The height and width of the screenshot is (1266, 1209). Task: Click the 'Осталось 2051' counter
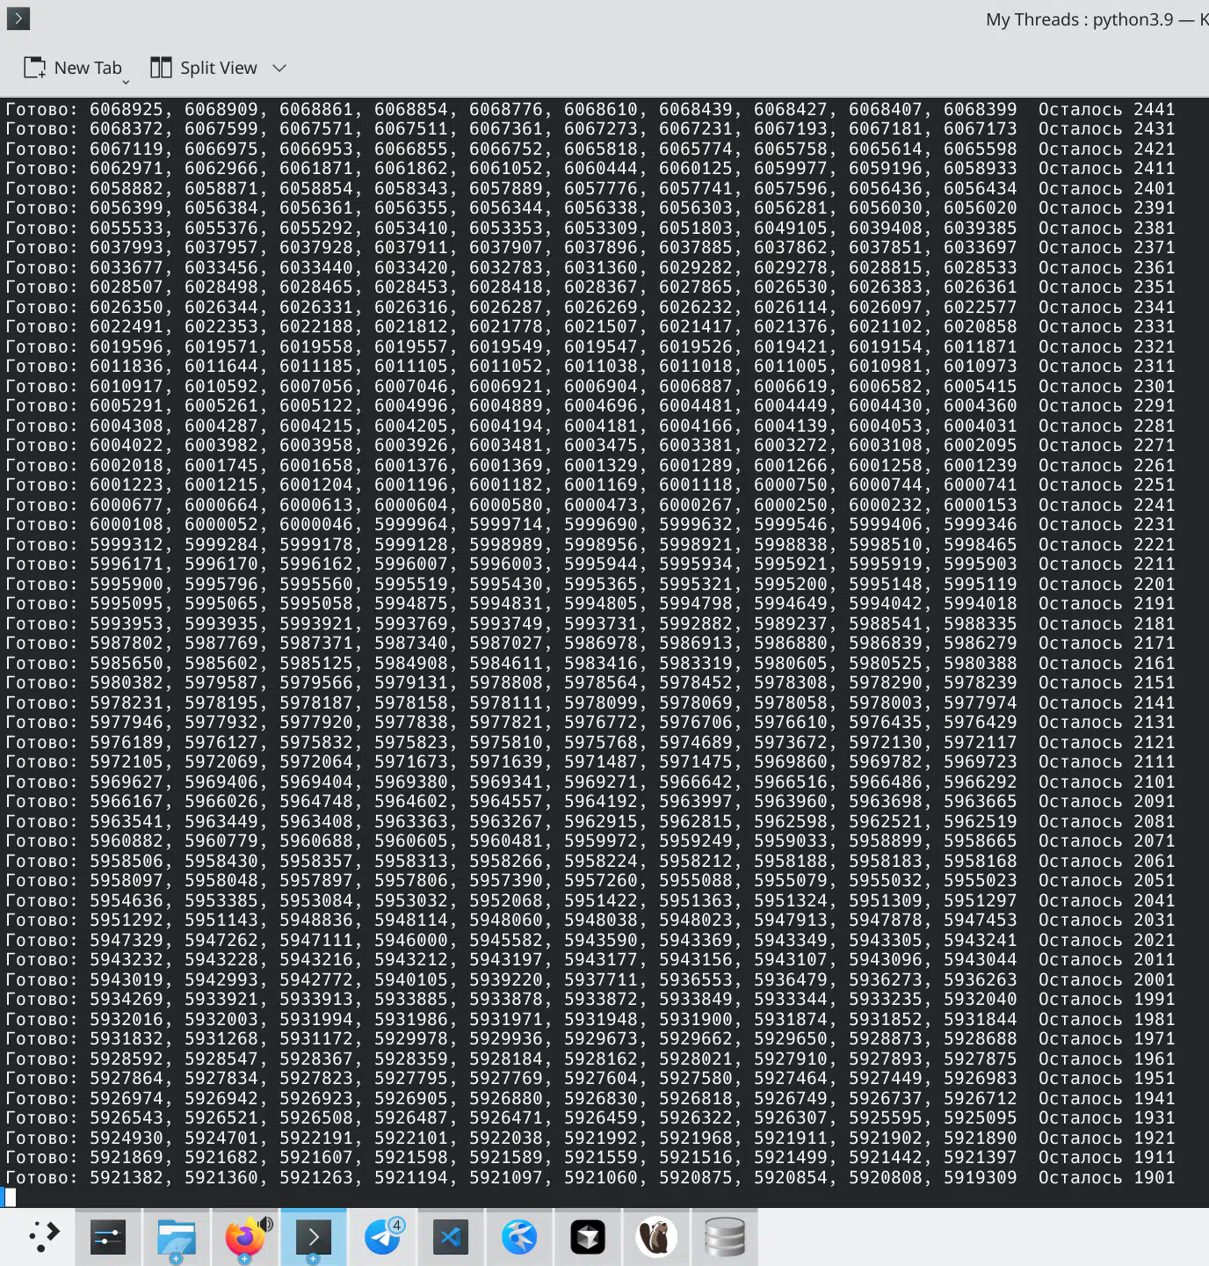pyautogui.click(x=1106, y=880)
